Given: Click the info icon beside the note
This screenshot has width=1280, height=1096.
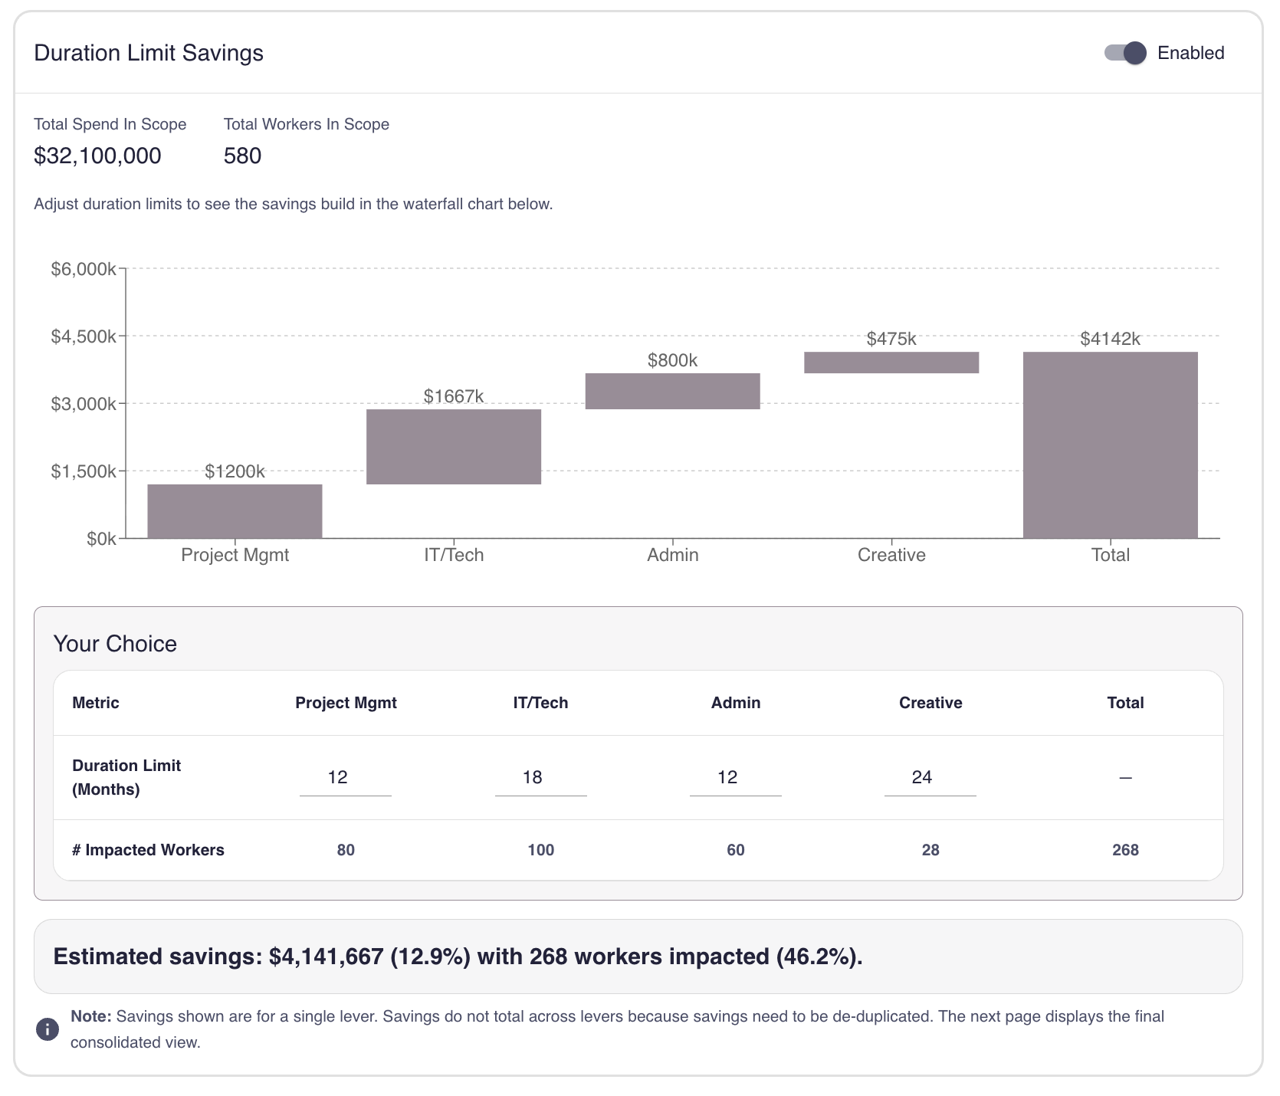Looking at the screenshot, I should 48,1029.
